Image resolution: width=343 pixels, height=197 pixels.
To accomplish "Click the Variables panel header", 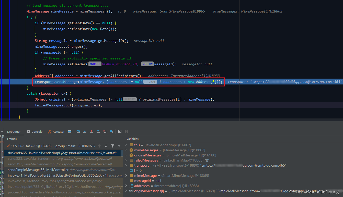I will pyautogui.click(x=132, y=139).
